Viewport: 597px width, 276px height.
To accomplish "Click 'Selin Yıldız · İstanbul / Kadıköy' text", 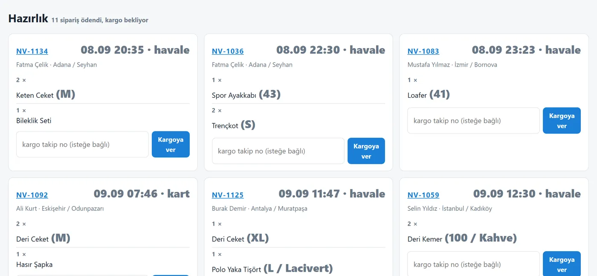I will [x=450, y=209].
